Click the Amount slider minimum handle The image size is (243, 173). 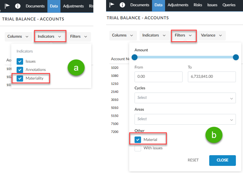point(135,57)
